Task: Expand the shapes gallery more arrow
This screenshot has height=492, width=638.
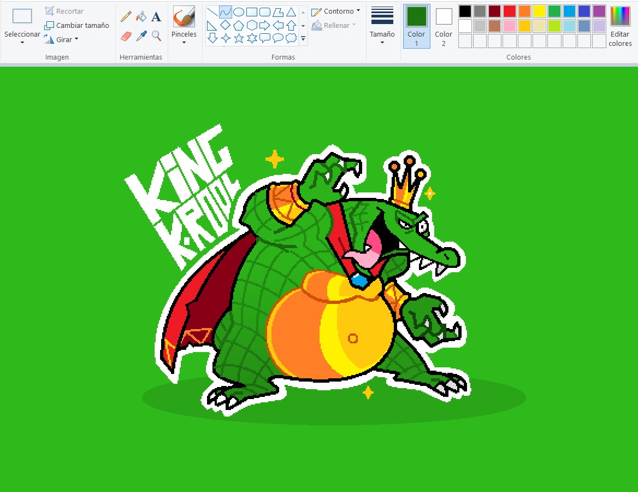Action: [x=303, y=38]
